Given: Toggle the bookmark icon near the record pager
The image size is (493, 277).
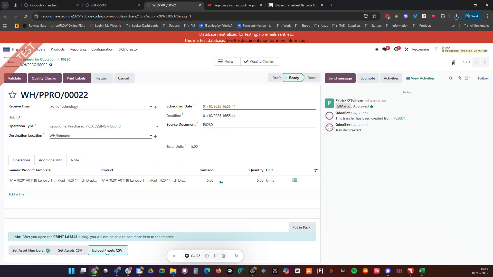Looking at the screenshot, I should coord(453,62).
